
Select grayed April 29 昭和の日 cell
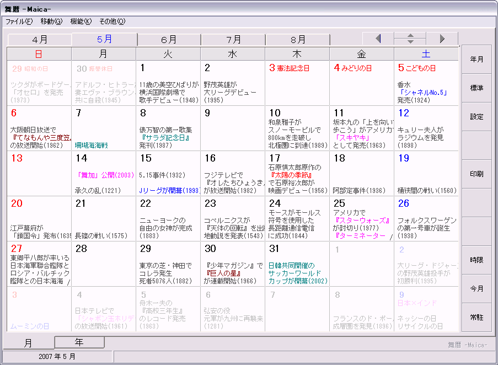tap(39, 83)
